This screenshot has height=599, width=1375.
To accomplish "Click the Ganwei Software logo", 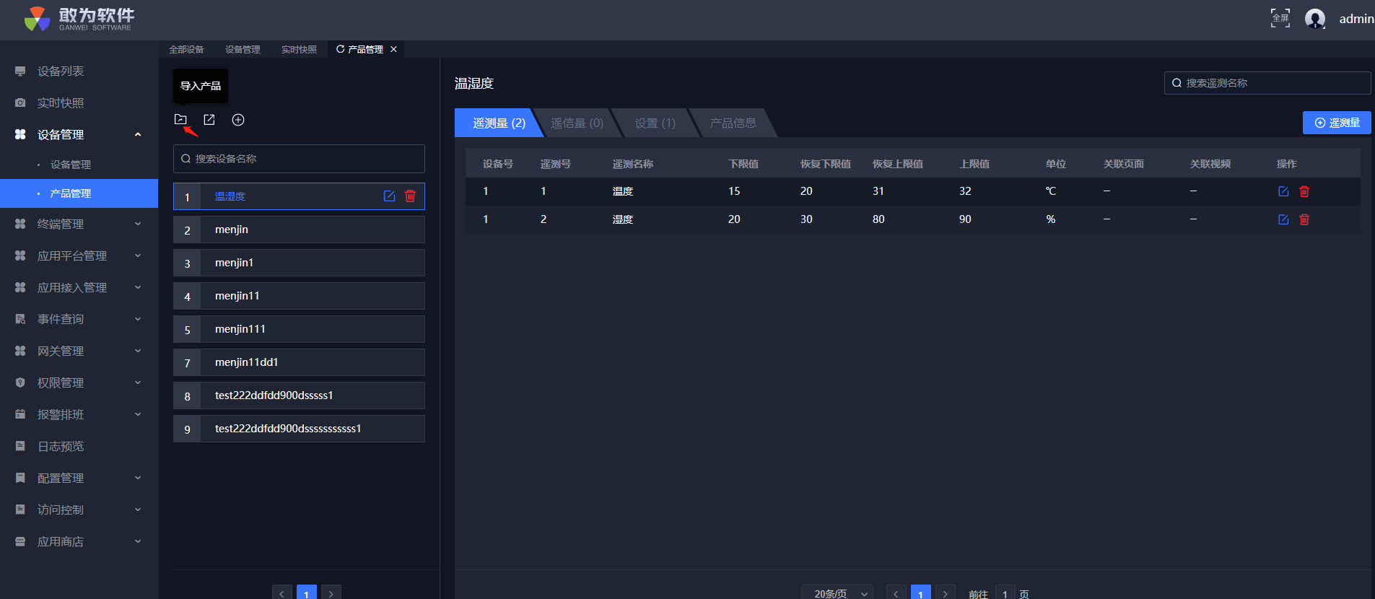I will [x=79, y=19].
